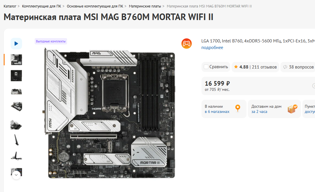This screenshot has height=192, width=315.
Task: Go to the Каталог breadcrumb
Action: 10,6
